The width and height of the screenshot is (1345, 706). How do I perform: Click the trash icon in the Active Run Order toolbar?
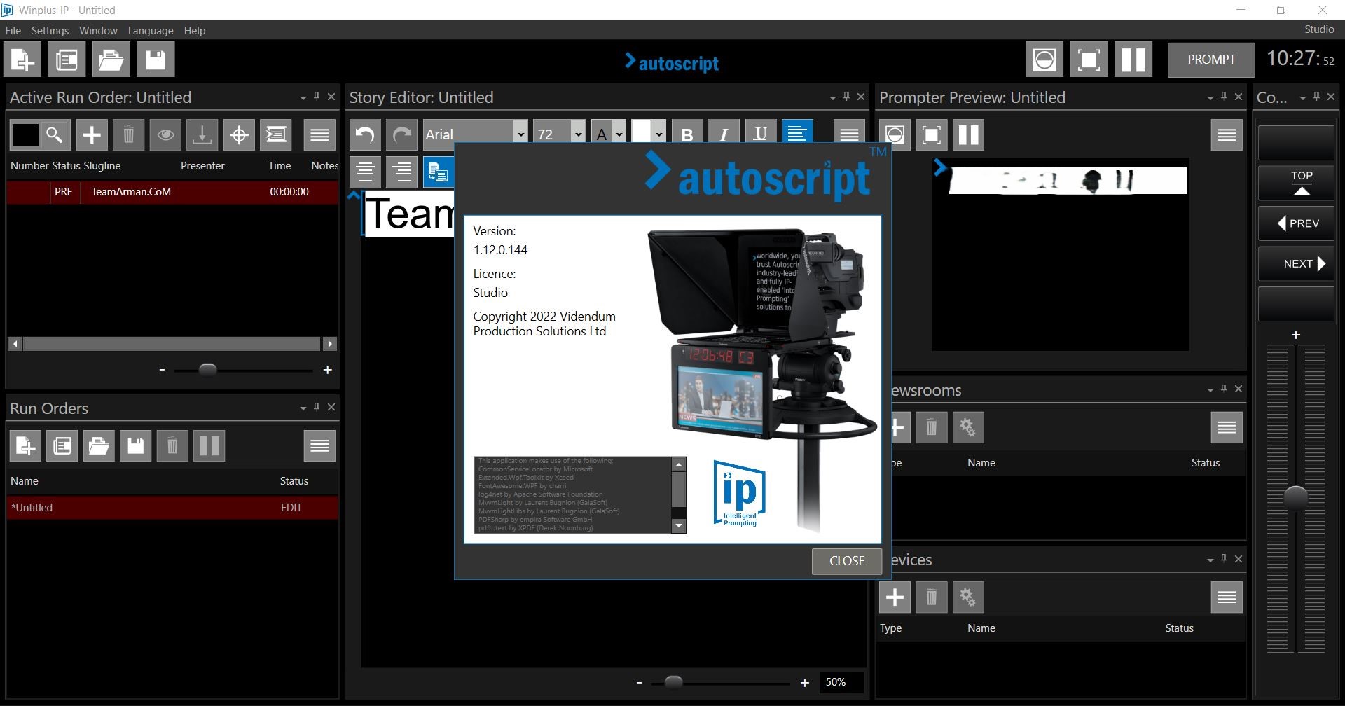point(128,135)
